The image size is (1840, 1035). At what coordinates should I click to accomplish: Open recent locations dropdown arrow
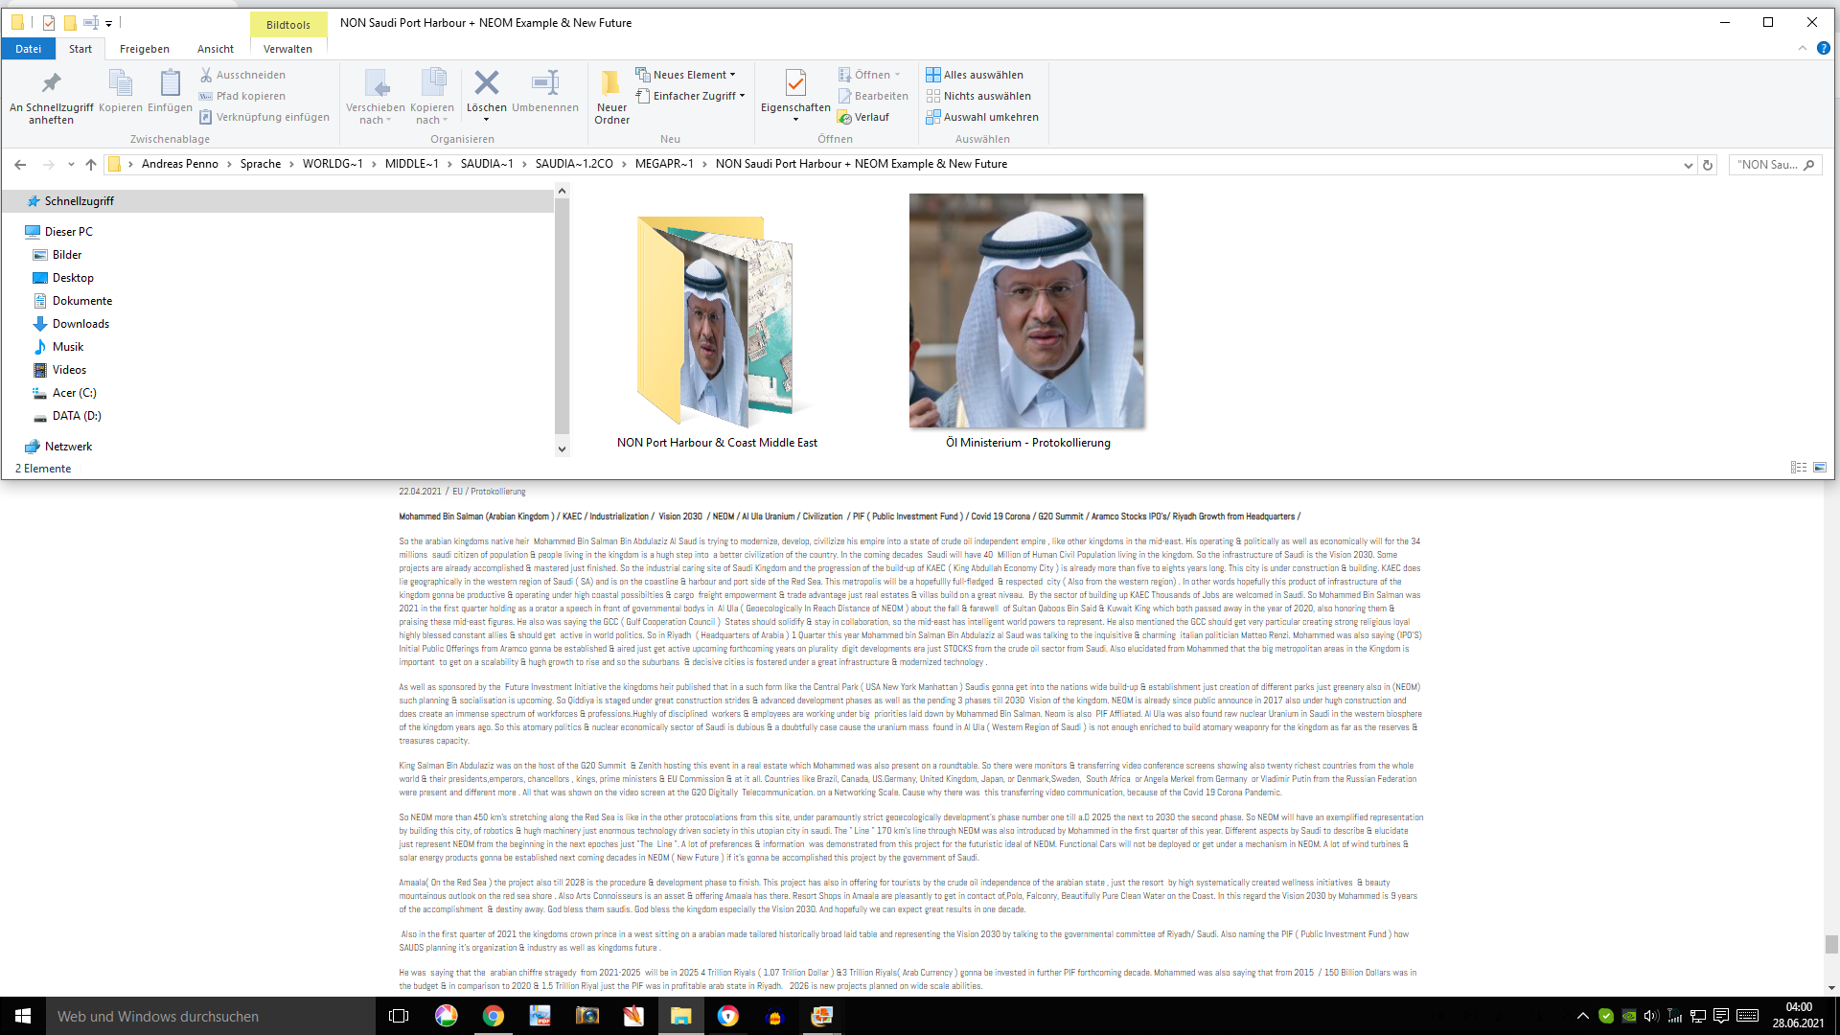pyautogui.click(x=71, y=165)
